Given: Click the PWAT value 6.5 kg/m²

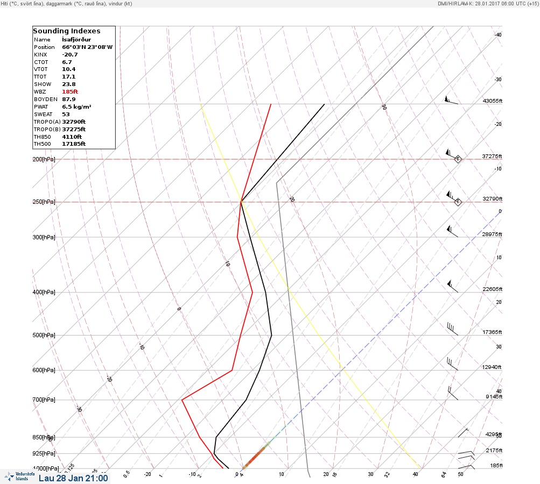Looking at the screenshot, I should (76, 106).
